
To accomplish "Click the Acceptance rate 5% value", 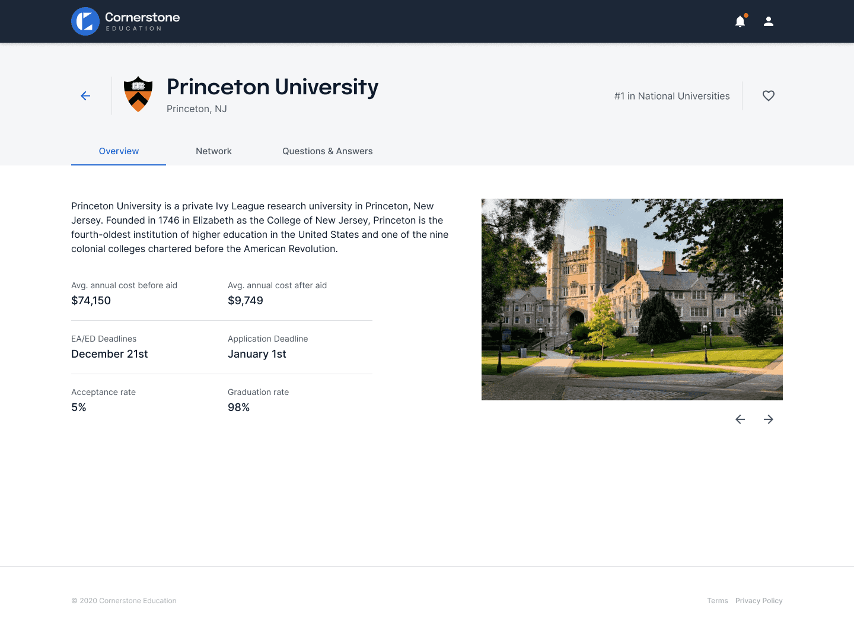I will (x=79, y=407).
